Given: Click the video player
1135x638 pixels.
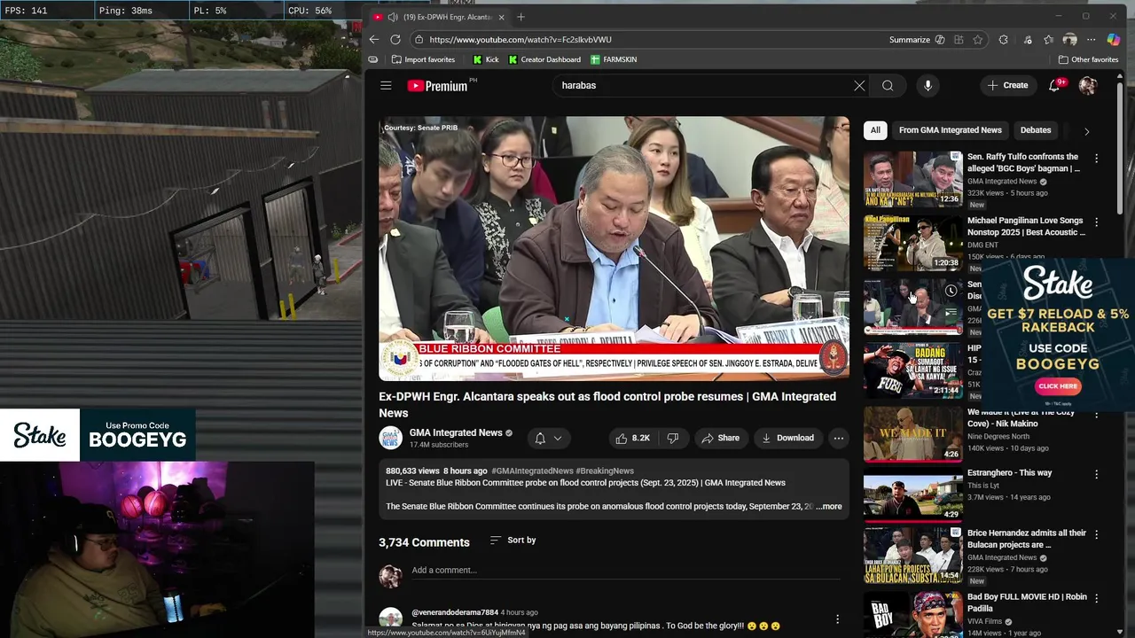Looking at the screenshot, I should coord(614,248).
